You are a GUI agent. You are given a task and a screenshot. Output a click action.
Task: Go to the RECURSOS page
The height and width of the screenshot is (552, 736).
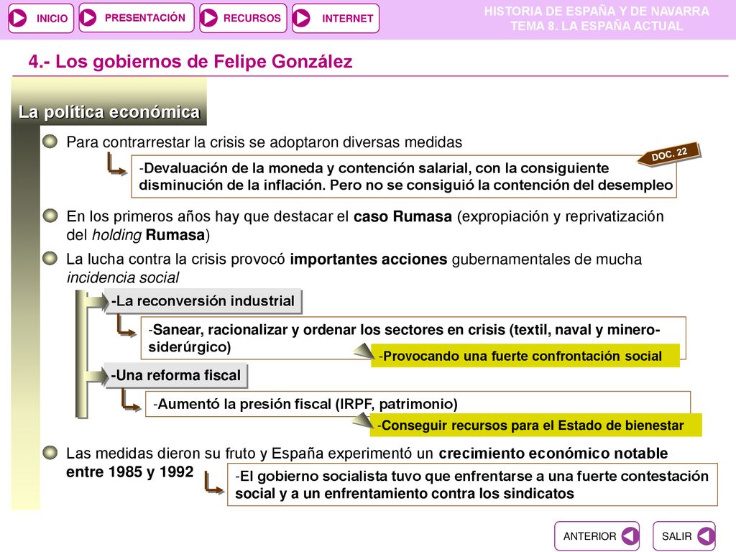tap(243, 18)
